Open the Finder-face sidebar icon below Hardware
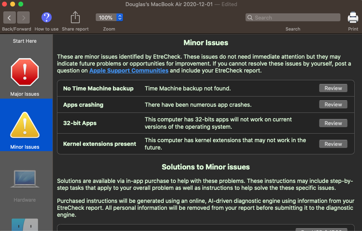The height and width of the screenshot is (231, 362). [25, 224]
